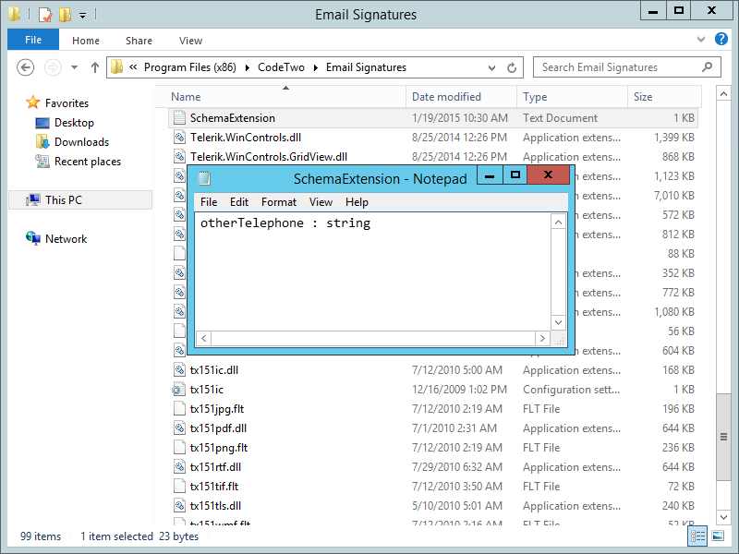Screen dimensions: 739x554
Task: Click the Explorer scrollbar down arrow
Action: click(x=723, y=517)
